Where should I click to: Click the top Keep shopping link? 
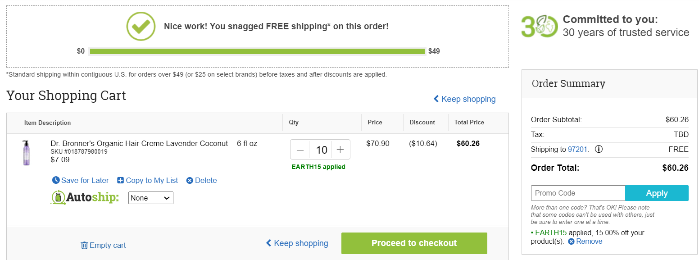(464, 99)
